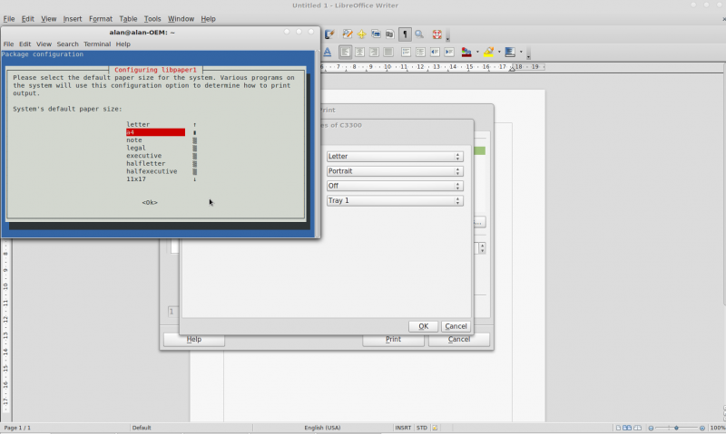
Task: Open the Terminal menu in terminal window
Action: [x=97, y=44]
